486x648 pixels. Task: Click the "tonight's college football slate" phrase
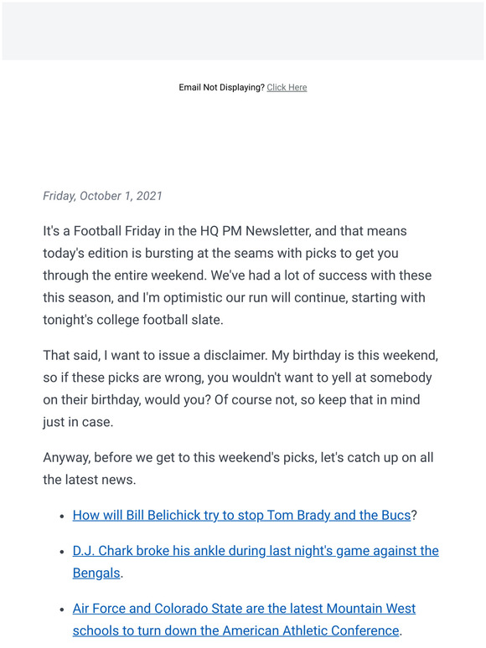[132, 320]
